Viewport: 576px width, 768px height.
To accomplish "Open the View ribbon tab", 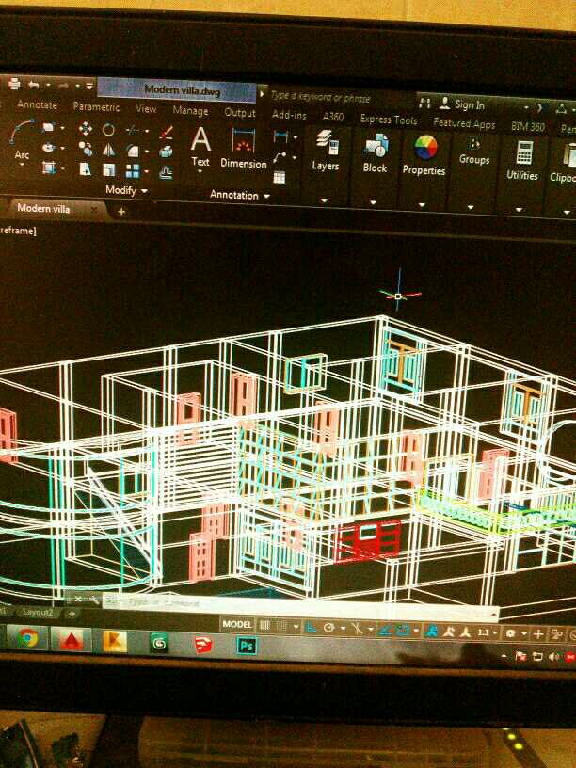I will (146, 109).
